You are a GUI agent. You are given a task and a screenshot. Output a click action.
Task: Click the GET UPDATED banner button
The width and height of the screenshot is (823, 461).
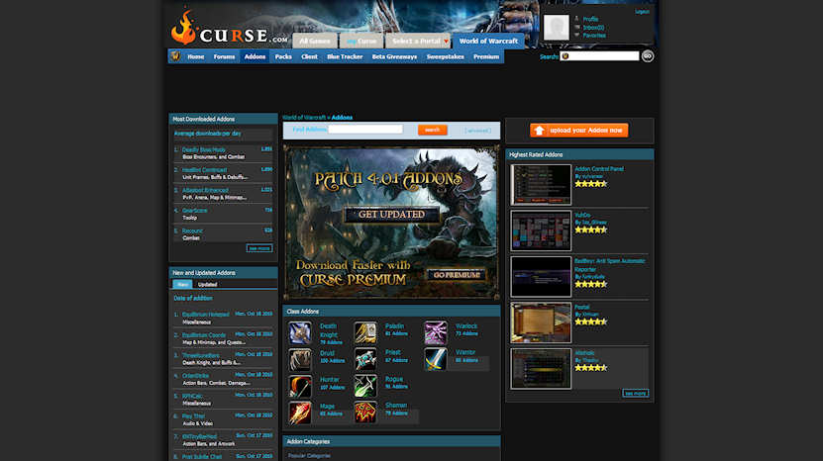(x=391, y=215)
